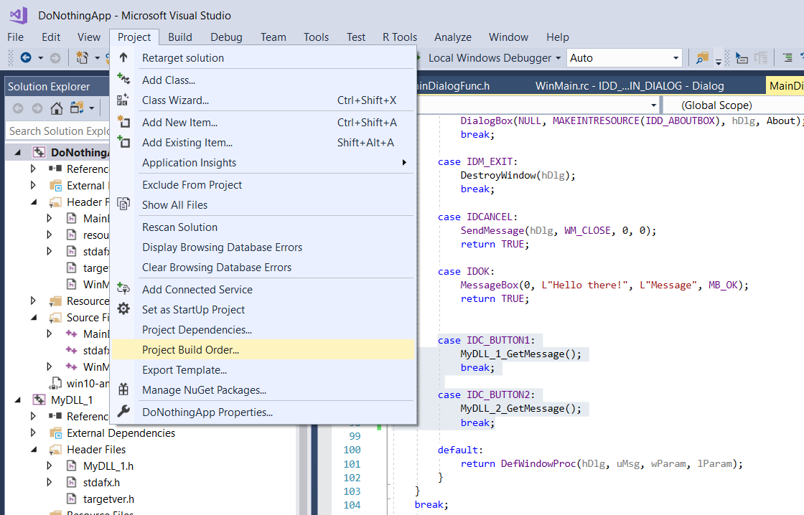The width and height of the screenshot is (804, 515).
Task: Click the Class Wizard menu icon
Action: (x=123, y=100)
